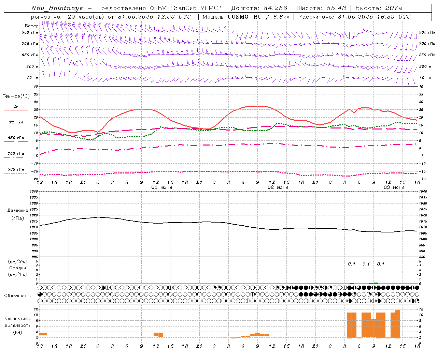This screenshot has height=349, width=437.
Task: Click the forecast start time 31.05.2025 12:00 UTC
Action: click(x=154, y=17)
